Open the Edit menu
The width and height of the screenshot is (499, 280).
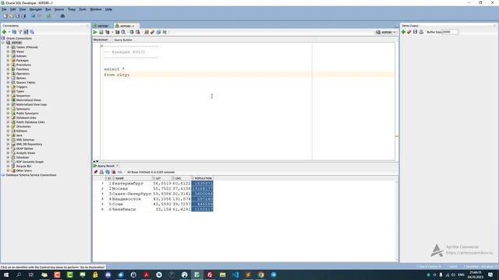coord(12,9)
